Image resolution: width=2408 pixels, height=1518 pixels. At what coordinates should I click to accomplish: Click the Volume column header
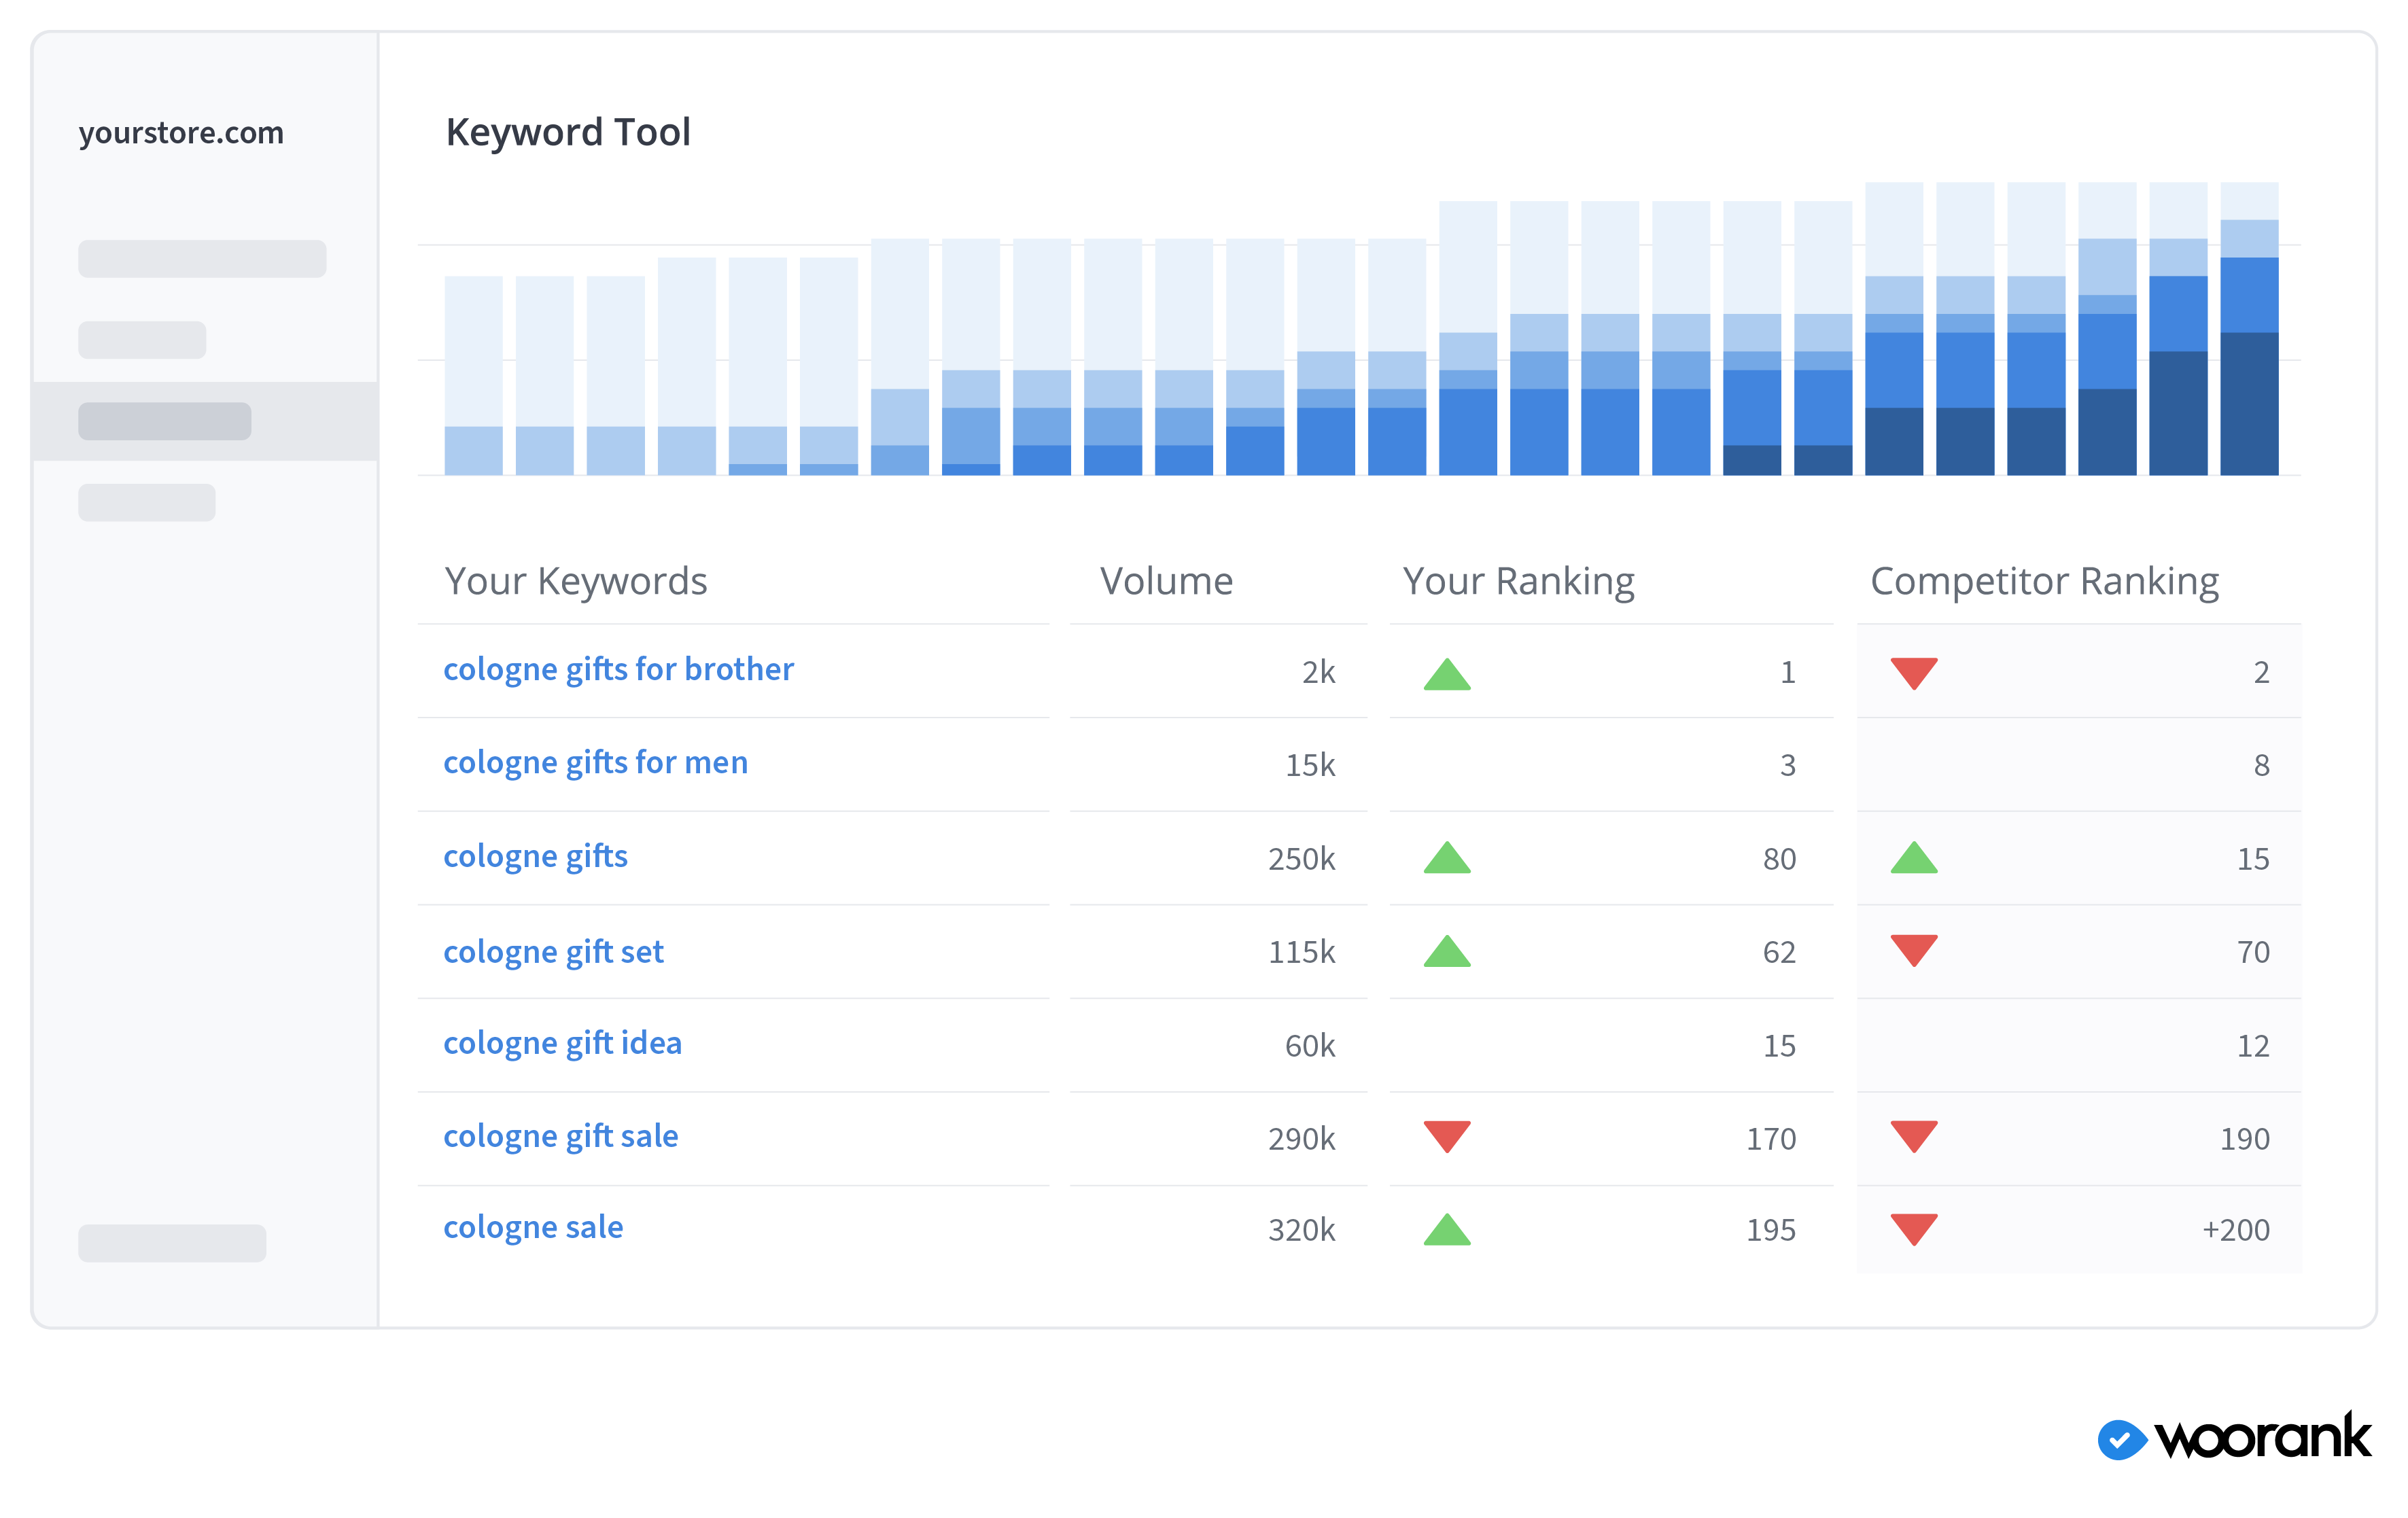tap(1166, 581)
